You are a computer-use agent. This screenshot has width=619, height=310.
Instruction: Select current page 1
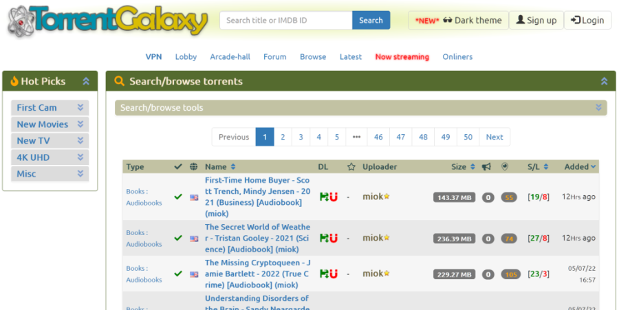pos(265,137)
